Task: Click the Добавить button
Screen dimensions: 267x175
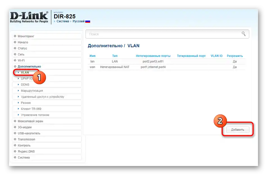Action: coord(237,130)
